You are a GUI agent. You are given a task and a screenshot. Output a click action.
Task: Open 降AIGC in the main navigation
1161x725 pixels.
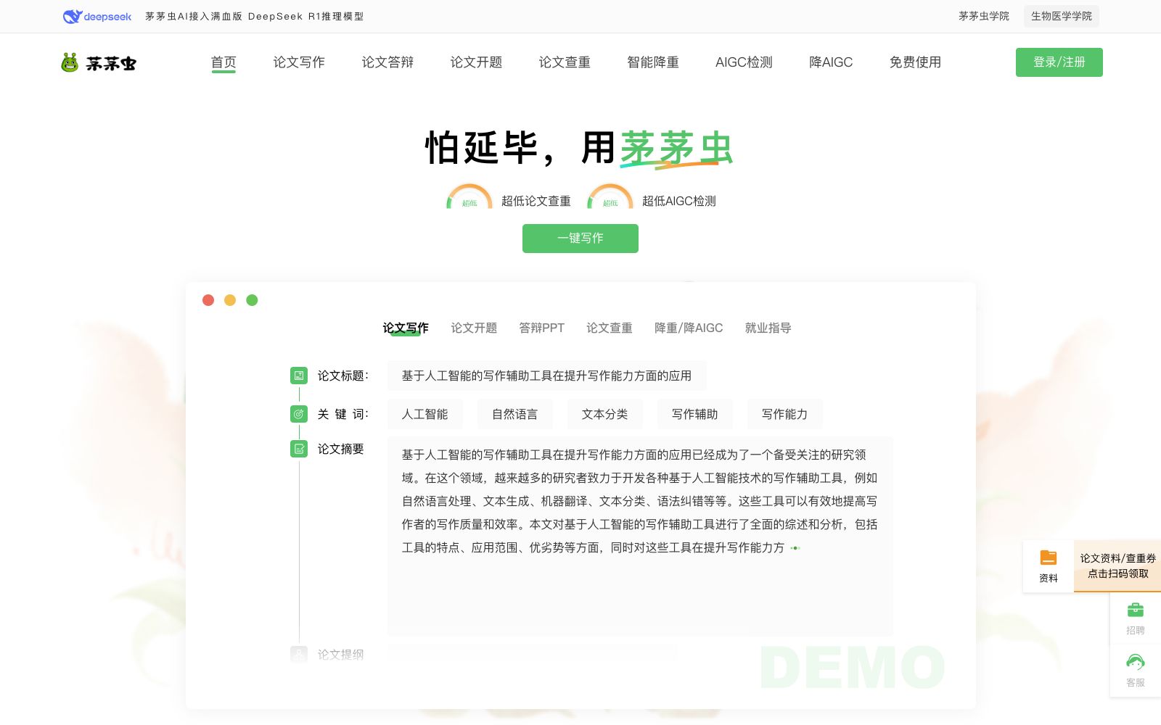pyautogui.click(x=831, y=62)
